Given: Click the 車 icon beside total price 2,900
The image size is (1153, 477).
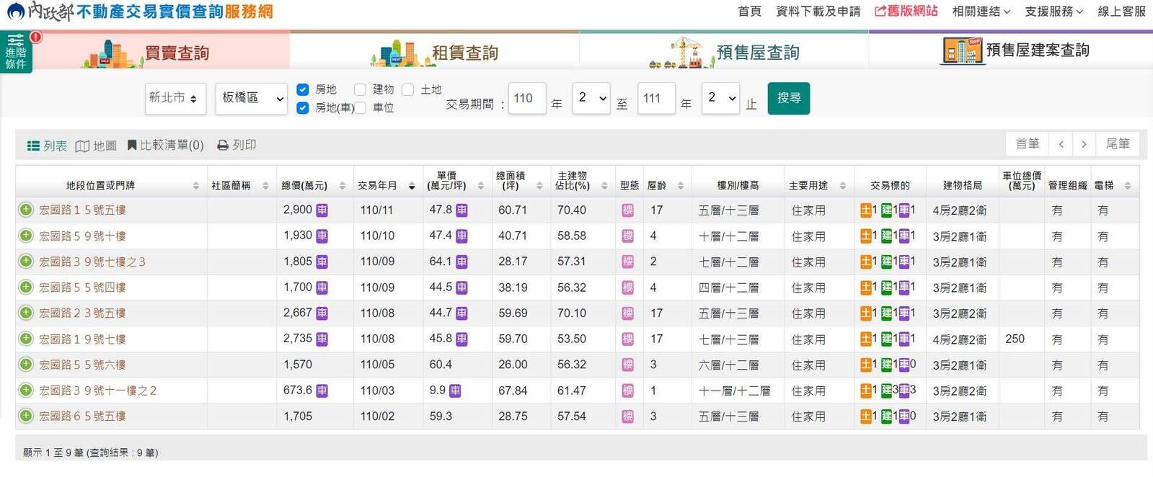Looking at the screenshot, I should [x=322, y=210].
